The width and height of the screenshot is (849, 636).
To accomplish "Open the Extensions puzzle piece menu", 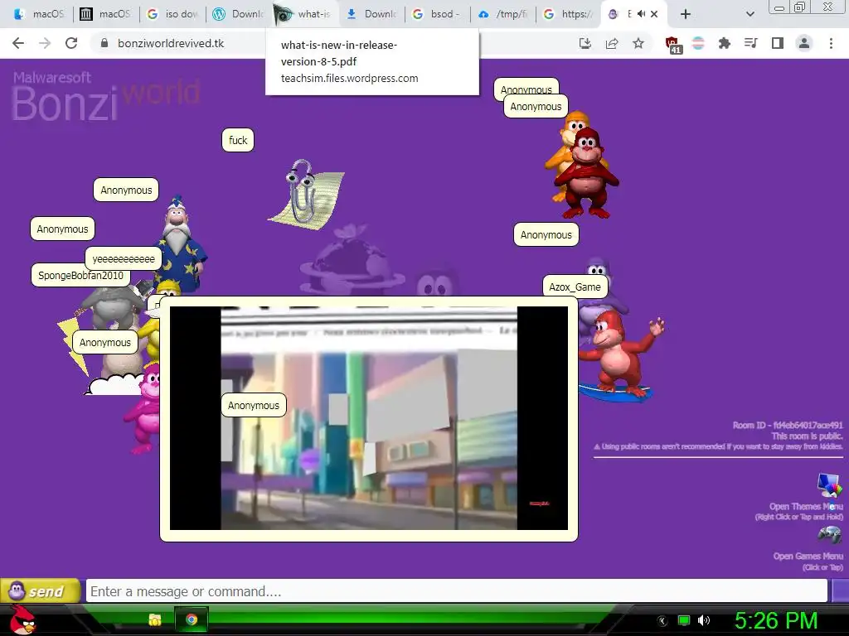I will click(725, 43).
